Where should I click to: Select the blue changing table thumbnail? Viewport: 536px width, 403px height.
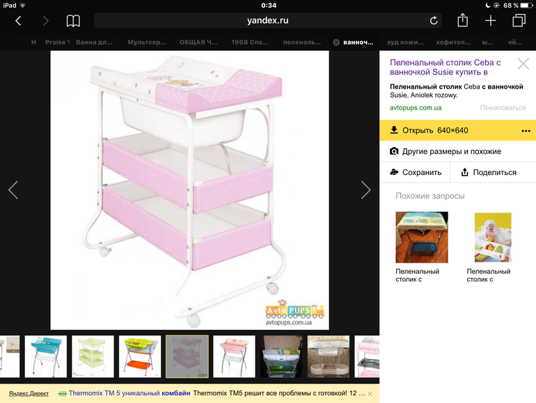46,356
